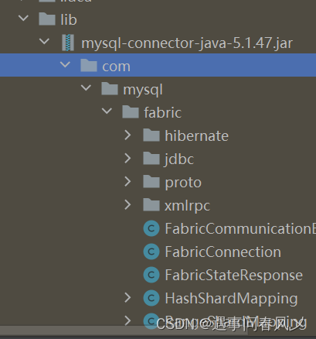The image size is (316, 339).
Task: Collapse the com package chevron
Action: pyautogui.click(x=65, y=64)
